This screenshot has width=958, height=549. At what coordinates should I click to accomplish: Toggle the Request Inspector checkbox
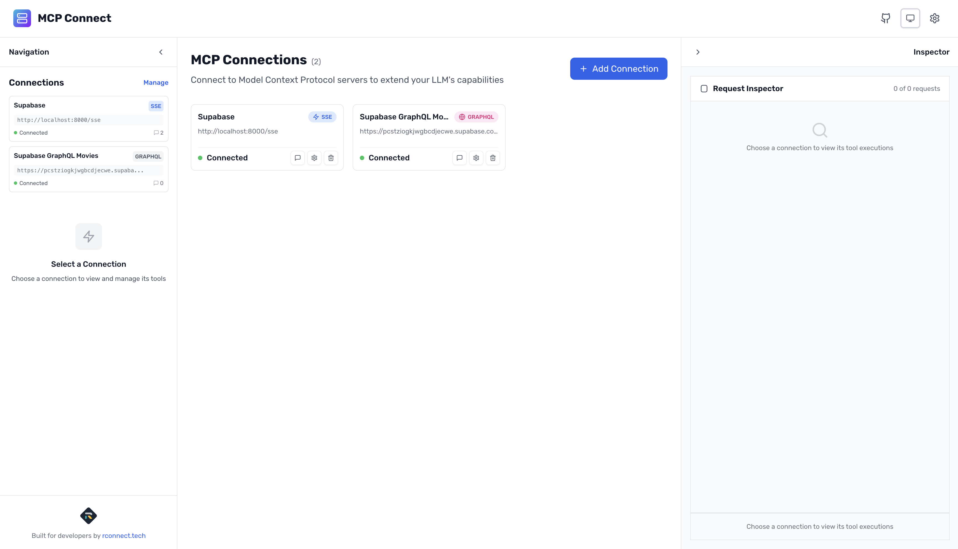pyautogui.click(x=704, y=88)
